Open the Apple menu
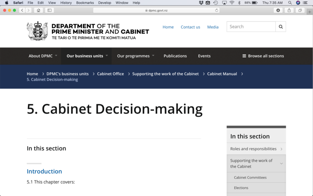Screen dimensions: 313x196 [7, 3]
